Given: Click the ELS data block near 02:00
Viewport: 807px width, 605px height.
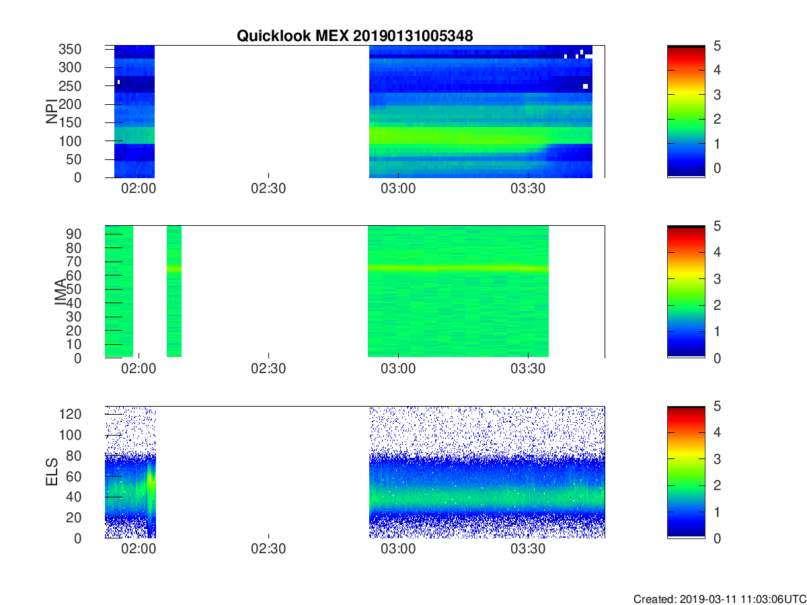Looking at the screenshot, I should coord(130,472).
